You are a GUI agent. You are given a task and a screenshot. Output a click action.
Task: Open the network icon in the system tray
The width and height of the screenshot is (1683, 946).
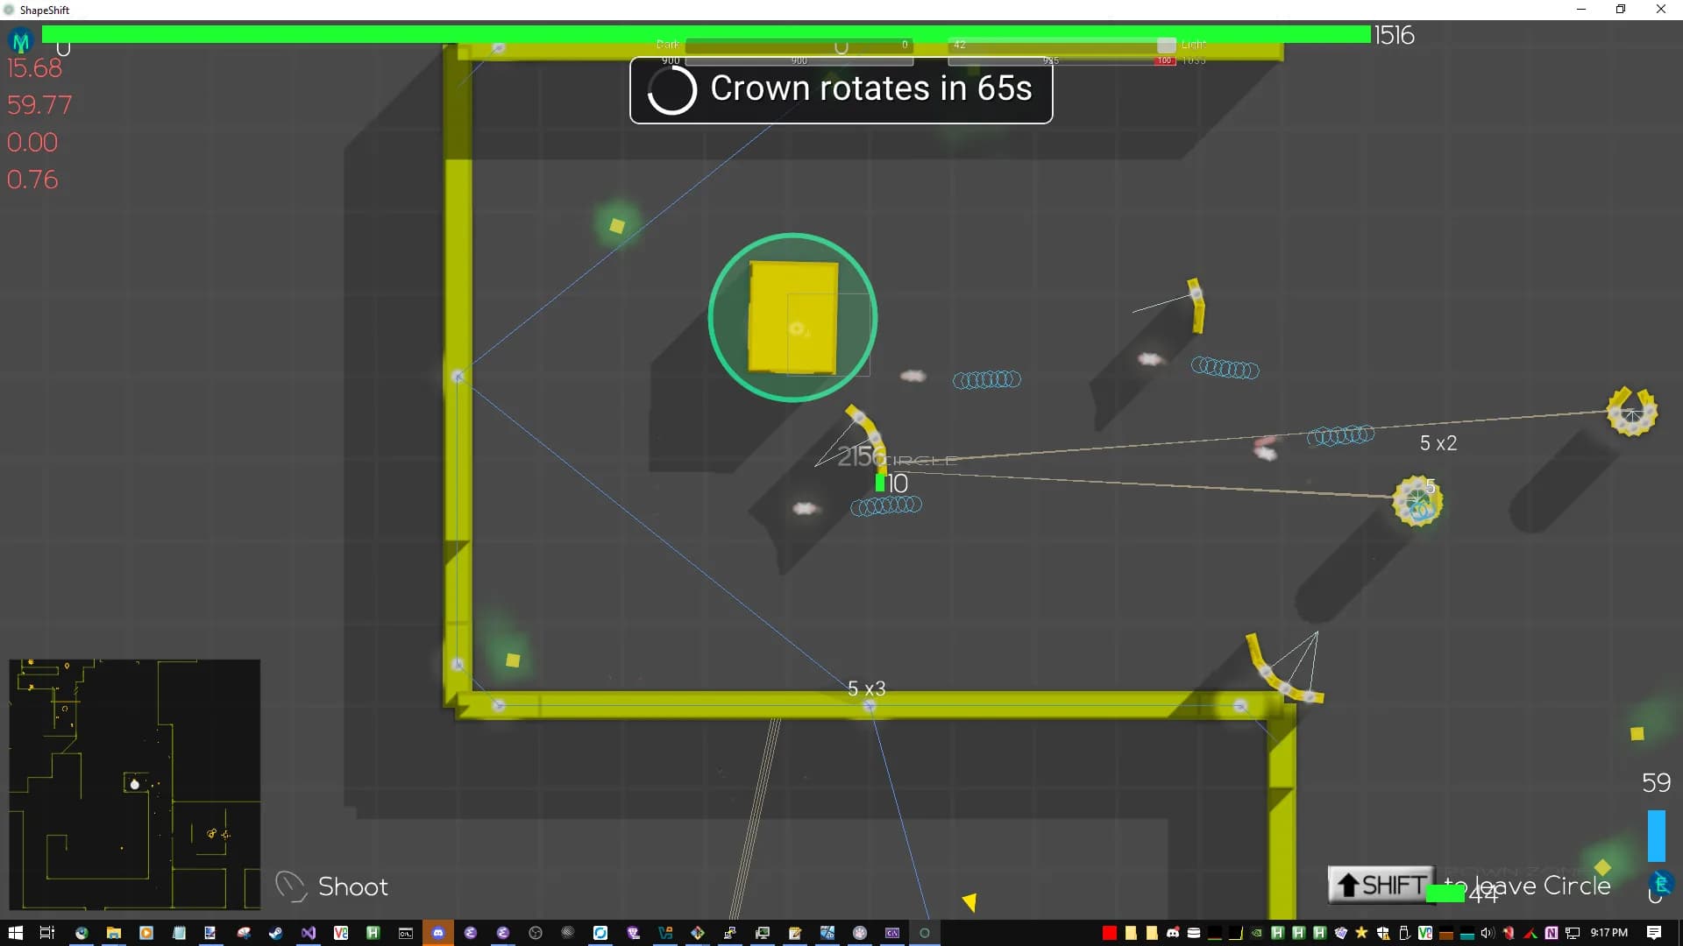click(1573, 933)
